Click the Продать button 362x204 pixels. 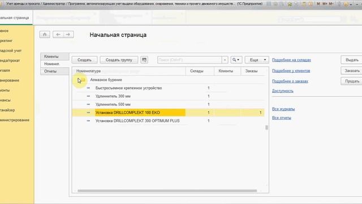point(352,81)
